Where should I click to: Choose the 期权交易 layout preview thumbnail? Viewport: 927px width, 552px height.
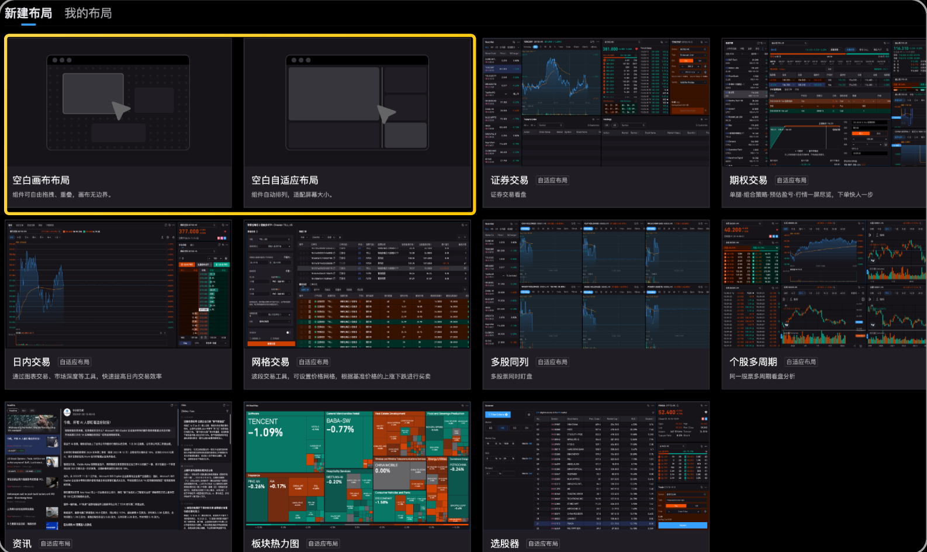(x=823, y=102)
